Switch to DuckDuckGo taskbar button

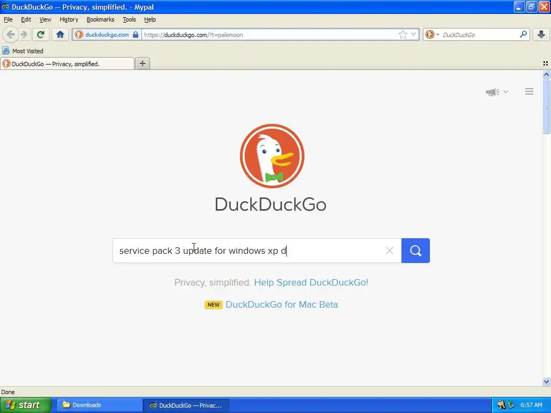pos(186,405)
